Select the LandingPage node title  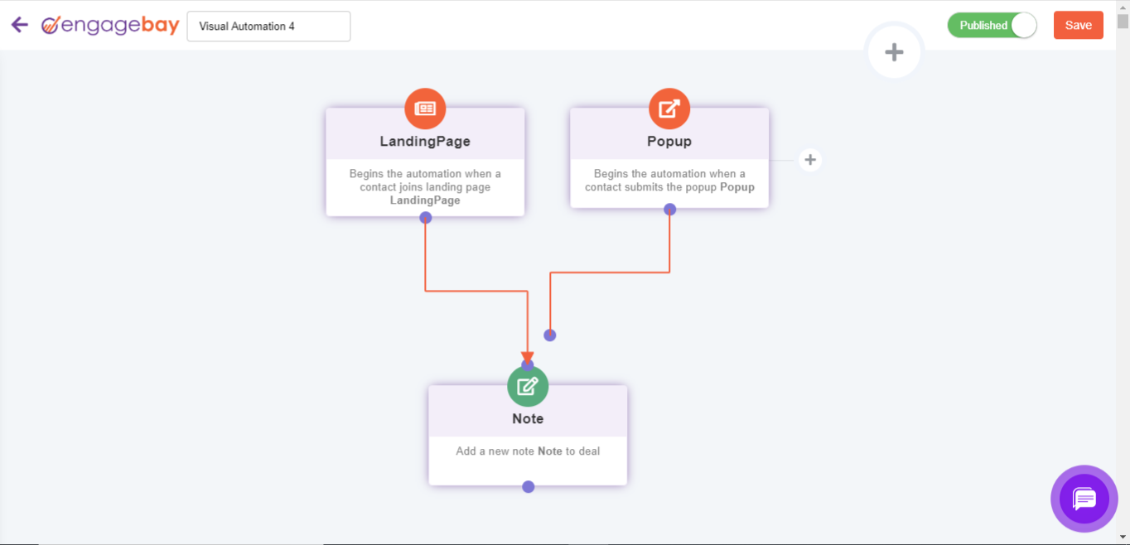425,141
